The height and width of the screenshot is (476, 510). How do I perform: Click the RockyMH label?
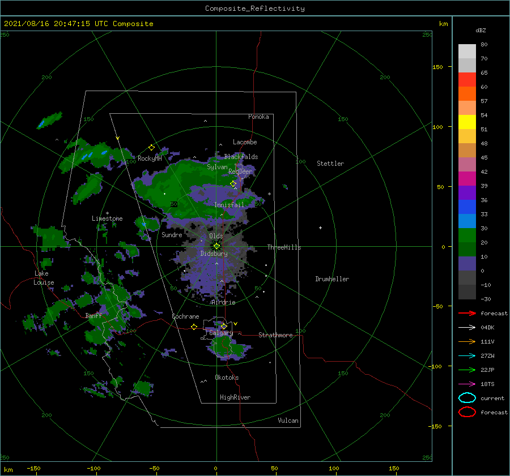150,158
